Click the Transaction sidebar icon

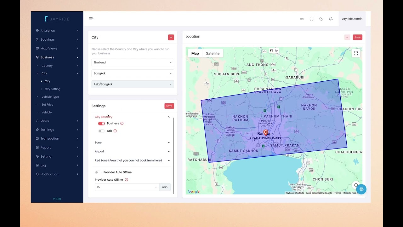(37, 138)
